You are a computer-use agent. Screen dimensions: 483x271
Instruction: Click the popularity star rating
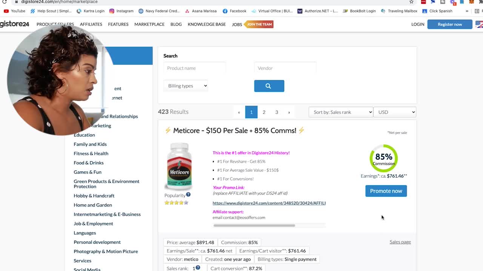click(176, 202)
